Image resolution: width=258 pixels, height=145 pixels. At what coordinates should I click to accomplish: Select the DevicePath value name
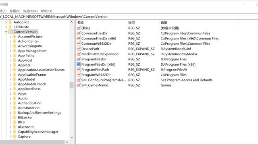coord(90,49)
